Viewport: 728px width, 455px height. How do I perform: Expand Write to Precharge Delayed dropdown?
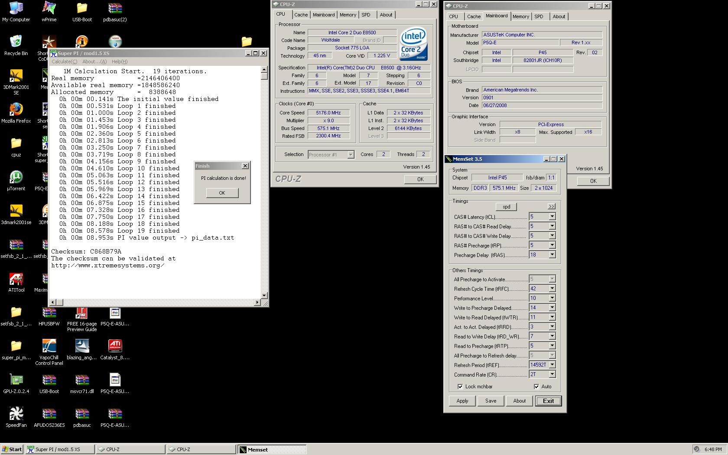[x=552, y=307]
